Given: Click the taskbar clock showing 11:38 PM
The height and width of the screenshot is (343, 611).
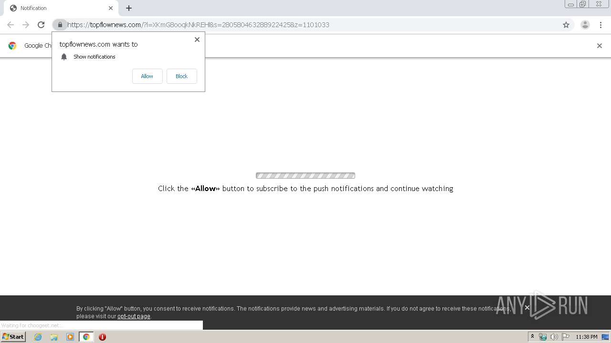Looking at the screenshot, I should pyautogui.click(x=586, y=337).
